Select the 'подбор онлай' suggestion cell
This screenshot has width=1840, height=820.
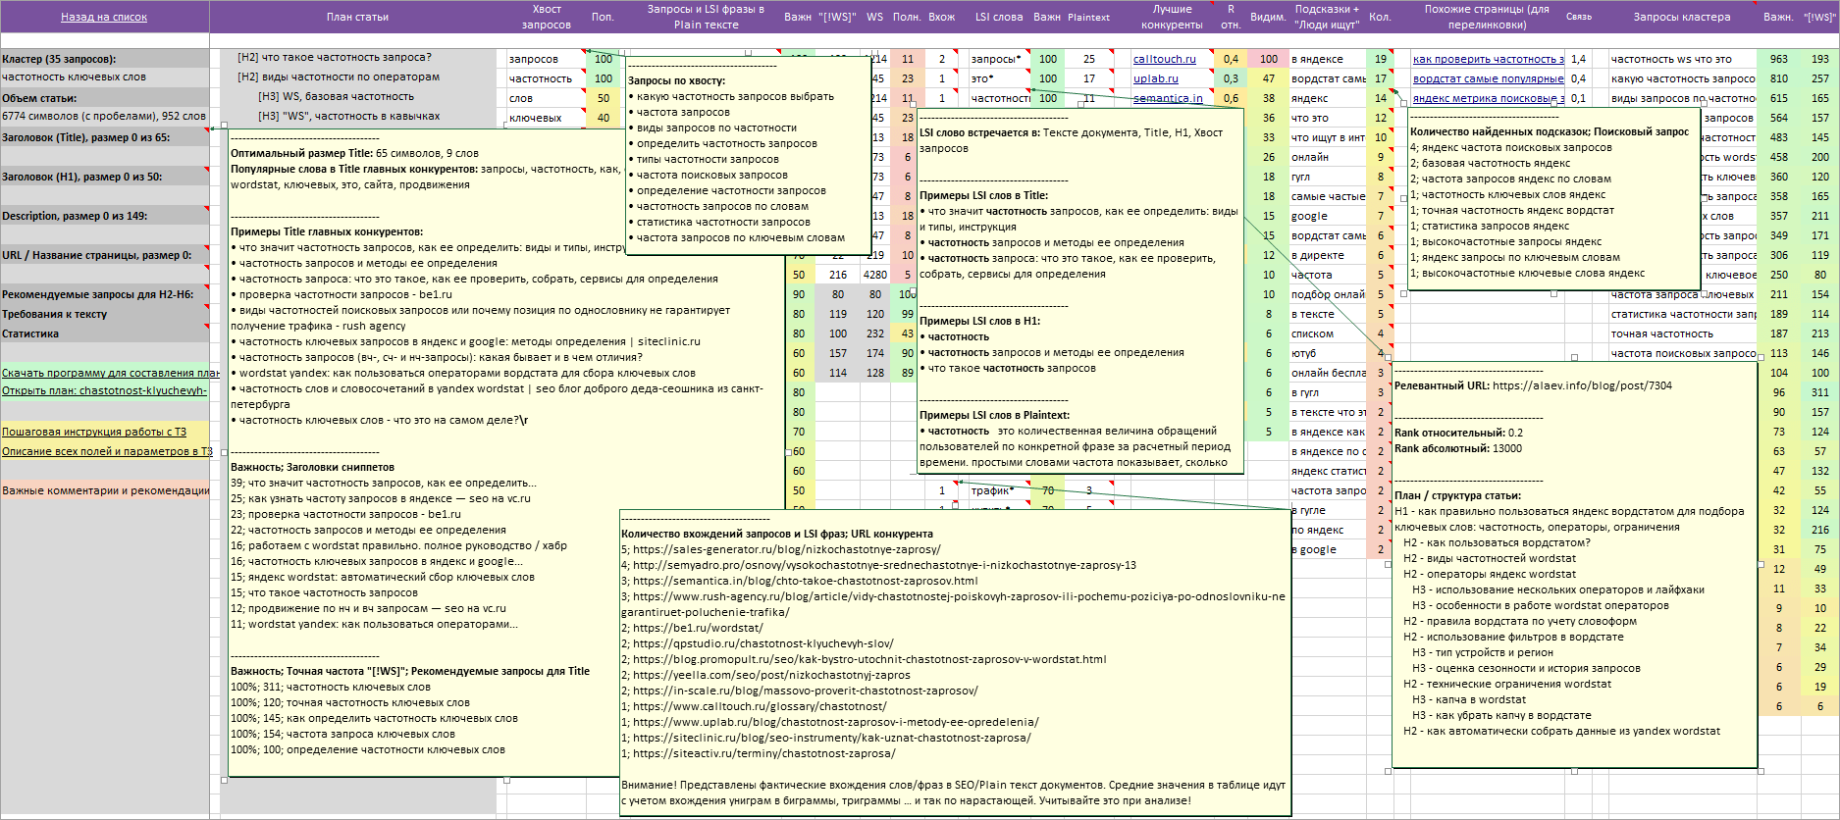(x=1328, y=294)
